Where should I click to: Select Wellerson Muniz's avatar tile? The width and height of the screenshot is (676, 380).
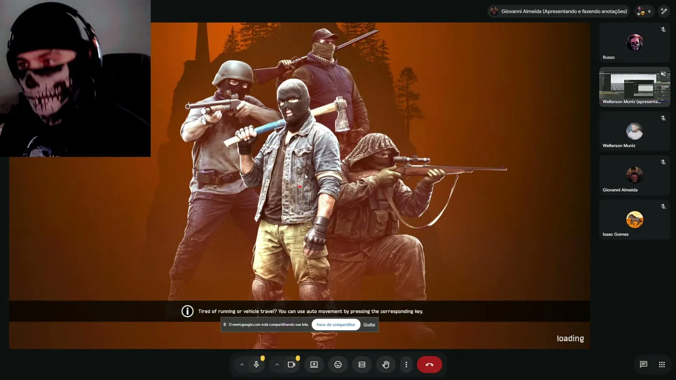[635, 131]
